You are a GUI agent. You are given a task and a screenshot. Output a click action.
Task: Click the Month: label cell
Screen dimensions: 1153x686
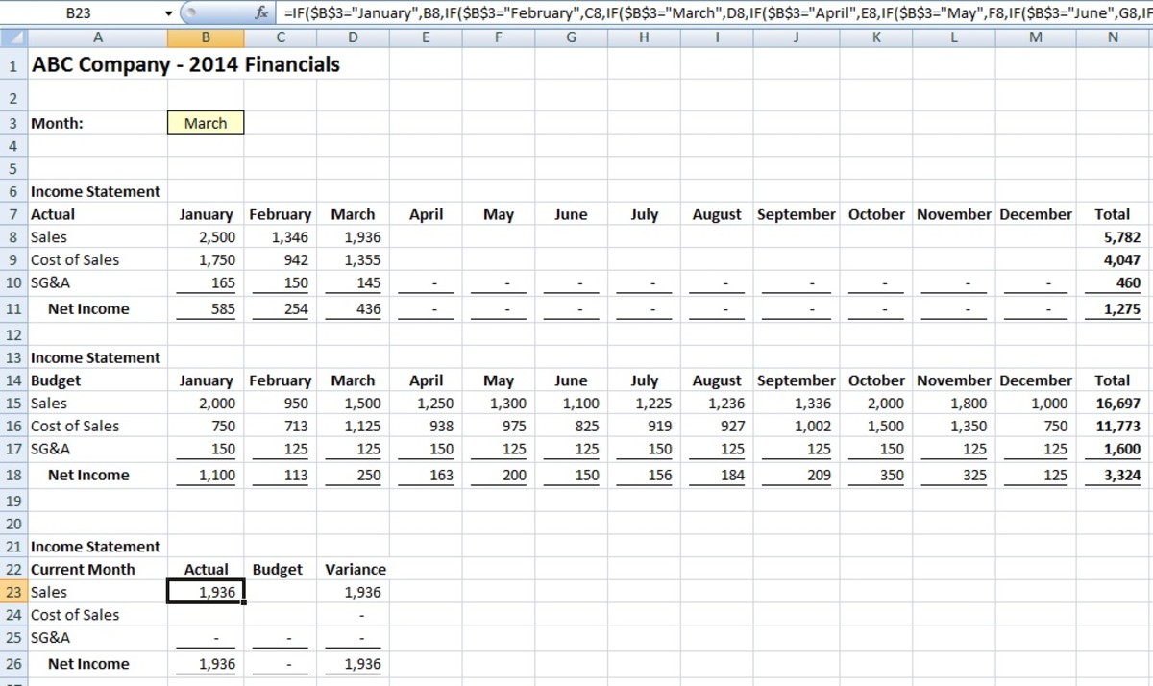pyautogui.click(x=57, y=123)
